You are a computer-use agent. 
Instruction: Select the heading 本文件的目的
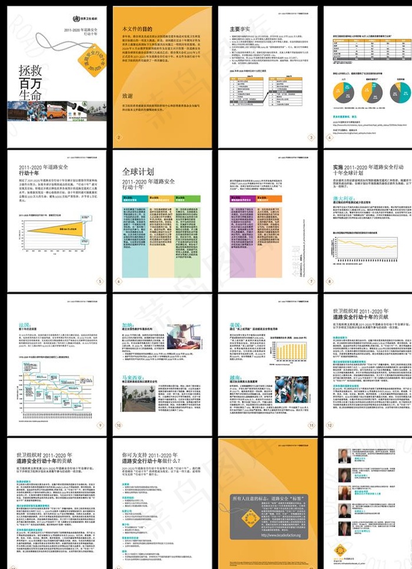coord(137,29)
